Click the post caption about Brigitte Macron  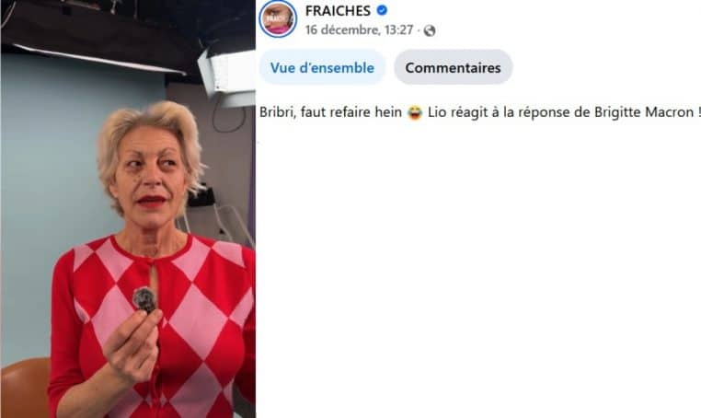tap(479, 112)
